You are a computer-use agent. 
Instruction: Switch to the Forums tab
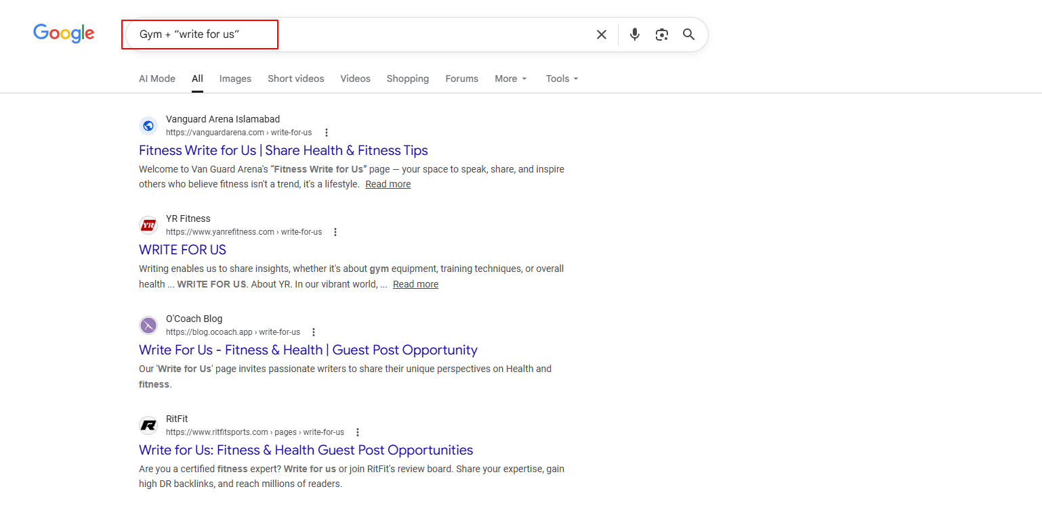(x=461, y=78)
